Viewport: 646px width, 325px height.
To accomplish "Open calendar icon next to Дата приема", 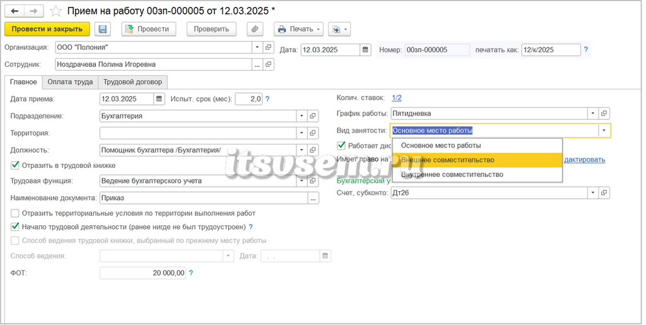I will pos(160,99).
